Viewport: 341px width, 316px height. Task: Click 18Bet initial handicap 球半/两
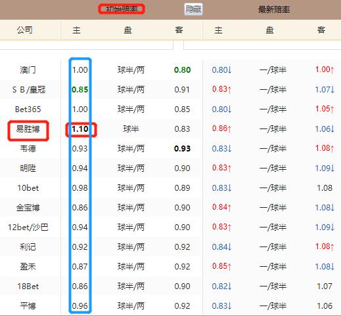coord(131,286)
